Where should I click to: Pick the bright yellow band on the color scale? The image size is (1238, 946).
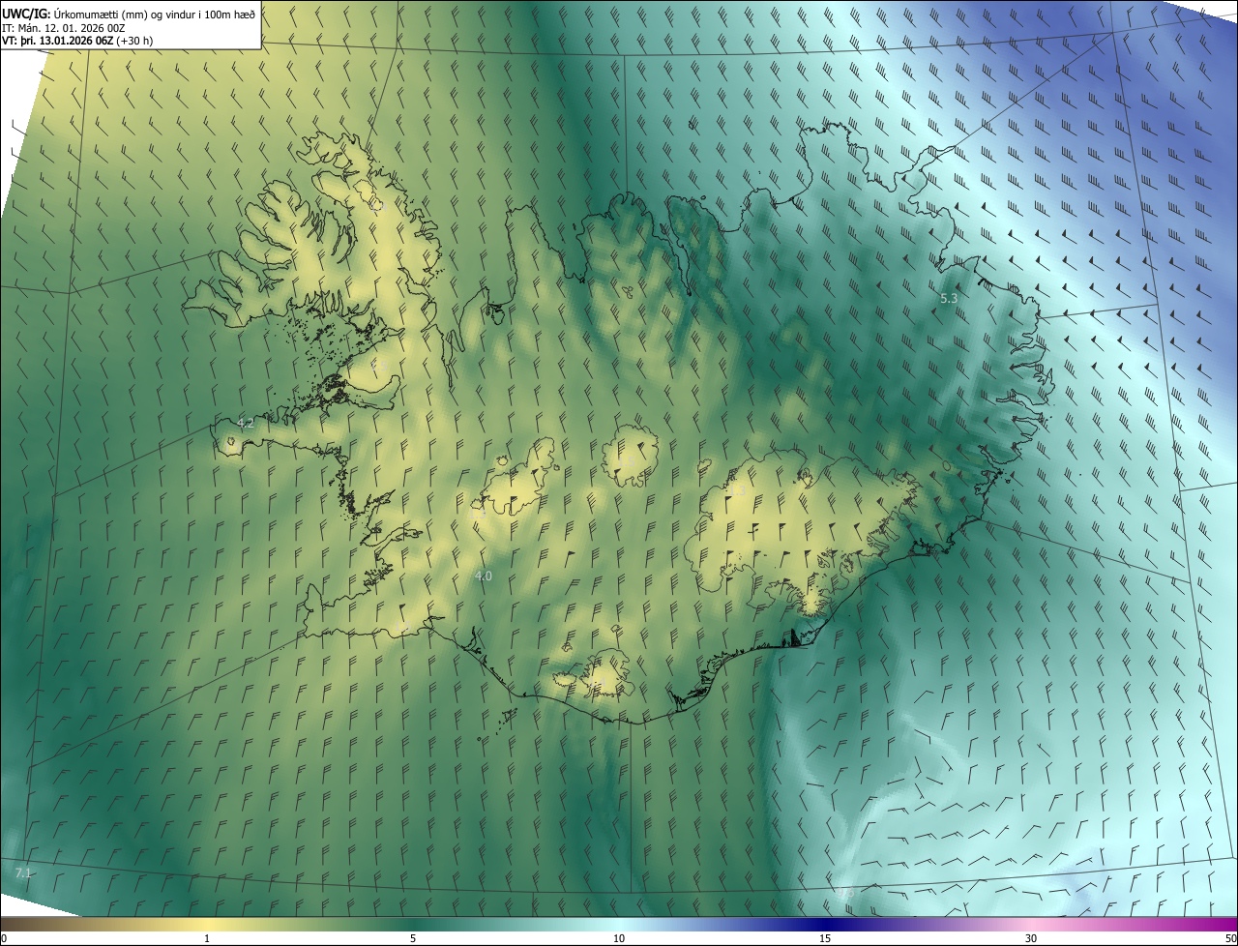208,924
